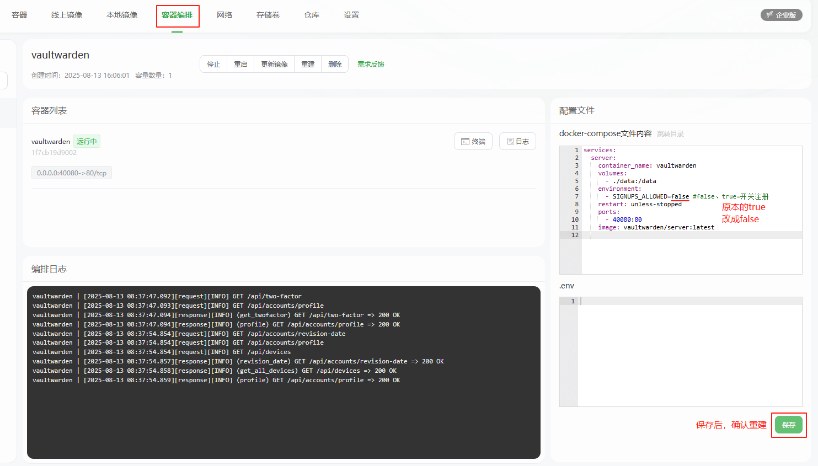Click the 容器列表 section heading
Viewport: 818px width, 466px height.
click(x=49, y=111)
